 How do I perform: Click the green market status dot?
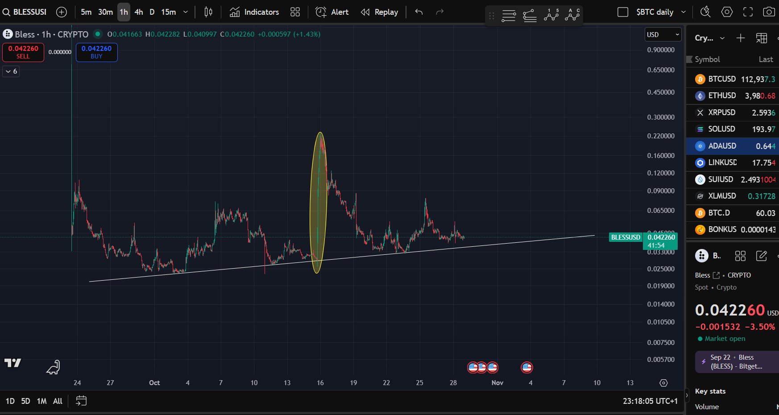[x=98, y=34]
